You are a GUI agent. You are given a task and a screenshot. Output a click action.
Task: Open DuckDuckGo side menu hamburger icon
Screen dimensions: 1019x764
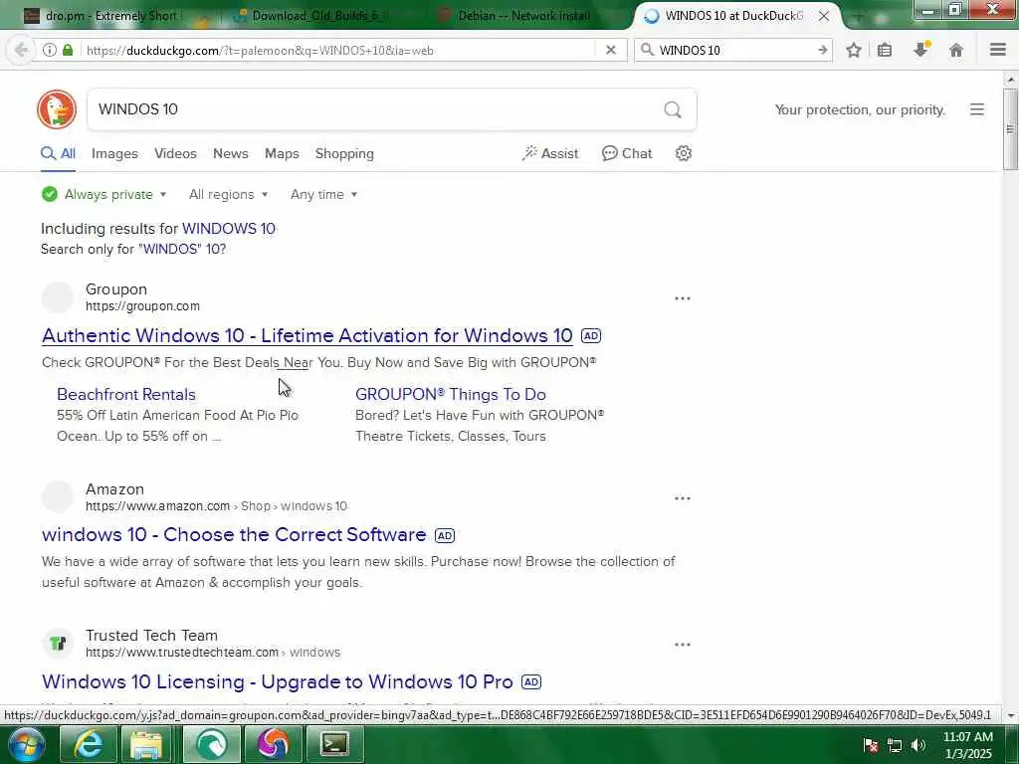click(x=977, y=109)
